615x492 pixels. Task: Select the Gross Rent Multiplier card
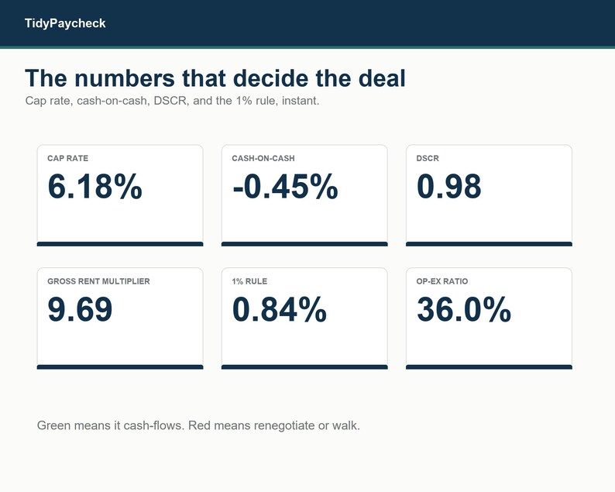point(120,318)
